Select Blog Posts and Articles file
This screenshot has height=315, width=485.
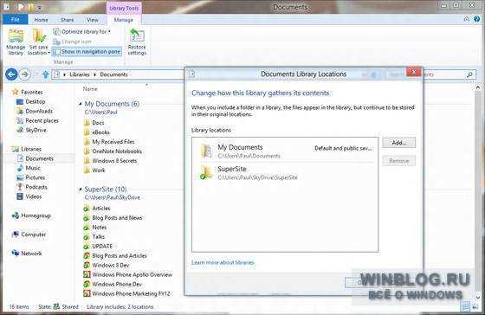click(x=115, y=256)
